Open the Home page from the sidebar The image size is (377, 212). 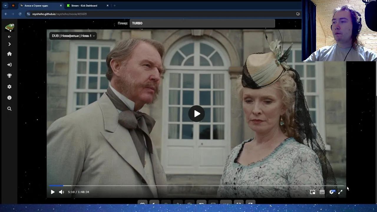9,54
